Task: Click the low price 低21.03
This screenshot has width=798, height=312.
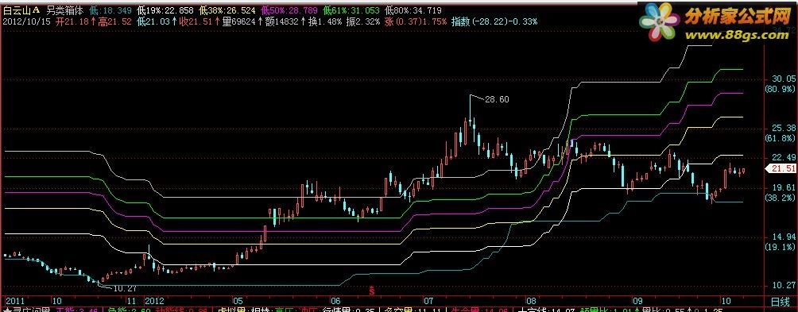Action: [x=153, y=21]
